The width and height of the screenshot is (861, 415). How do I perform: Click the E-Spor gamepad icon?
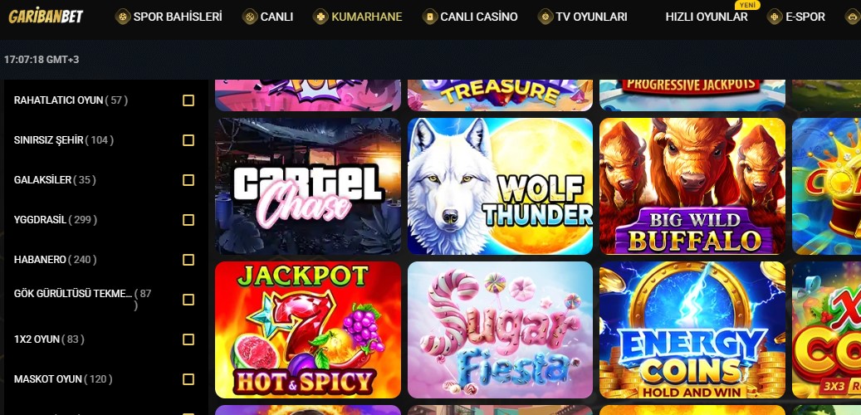[775, 17]
